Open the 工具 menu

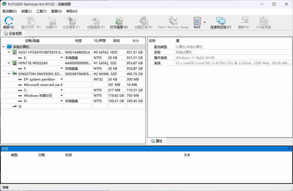coord(42,11)
